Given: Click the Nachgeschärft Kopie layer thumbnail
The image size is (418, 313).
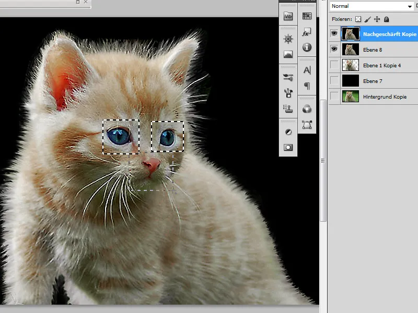Looking at the screenshot, I should (351, 33).
